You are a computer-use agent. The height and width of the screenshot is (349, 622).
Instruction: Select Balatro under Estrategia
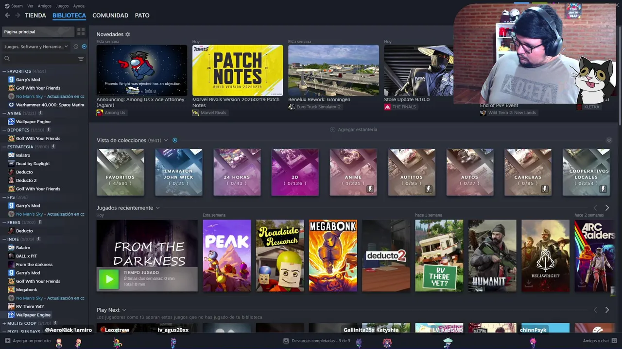(x=23, y=155)
